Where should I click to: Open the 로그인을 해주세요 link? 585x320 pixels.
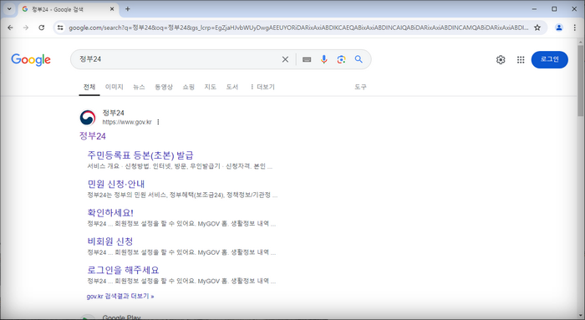(x=123, y=270)
